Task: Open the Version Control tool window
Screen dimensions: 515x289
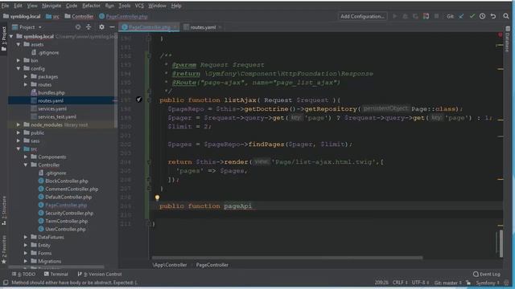Action: tap(100, 274)
